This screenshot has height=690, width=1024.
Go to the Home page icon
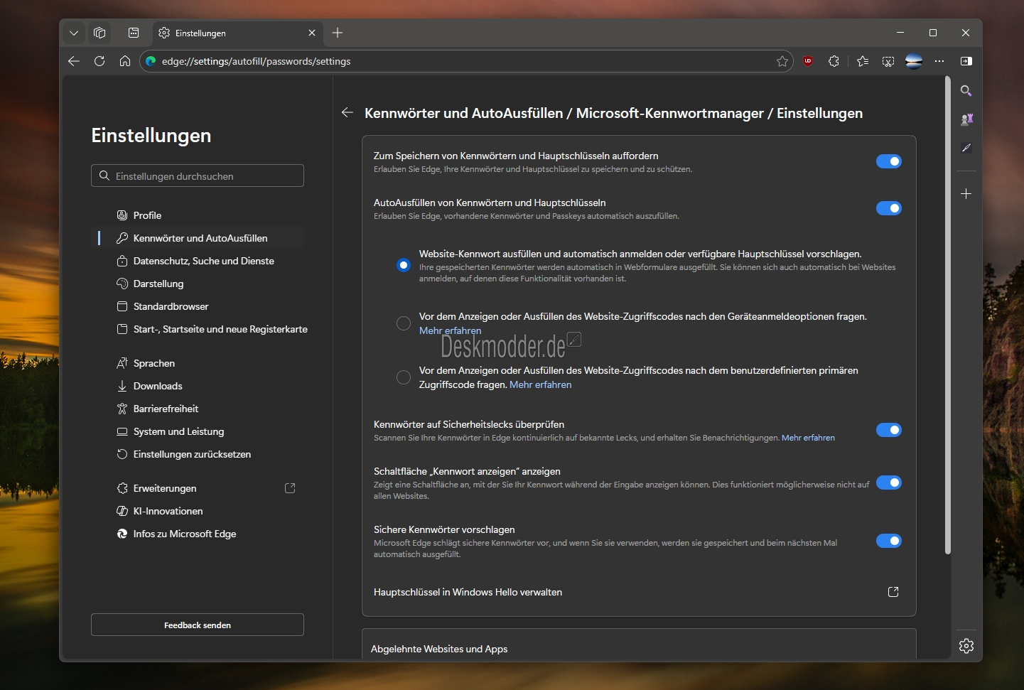(125, 61)
